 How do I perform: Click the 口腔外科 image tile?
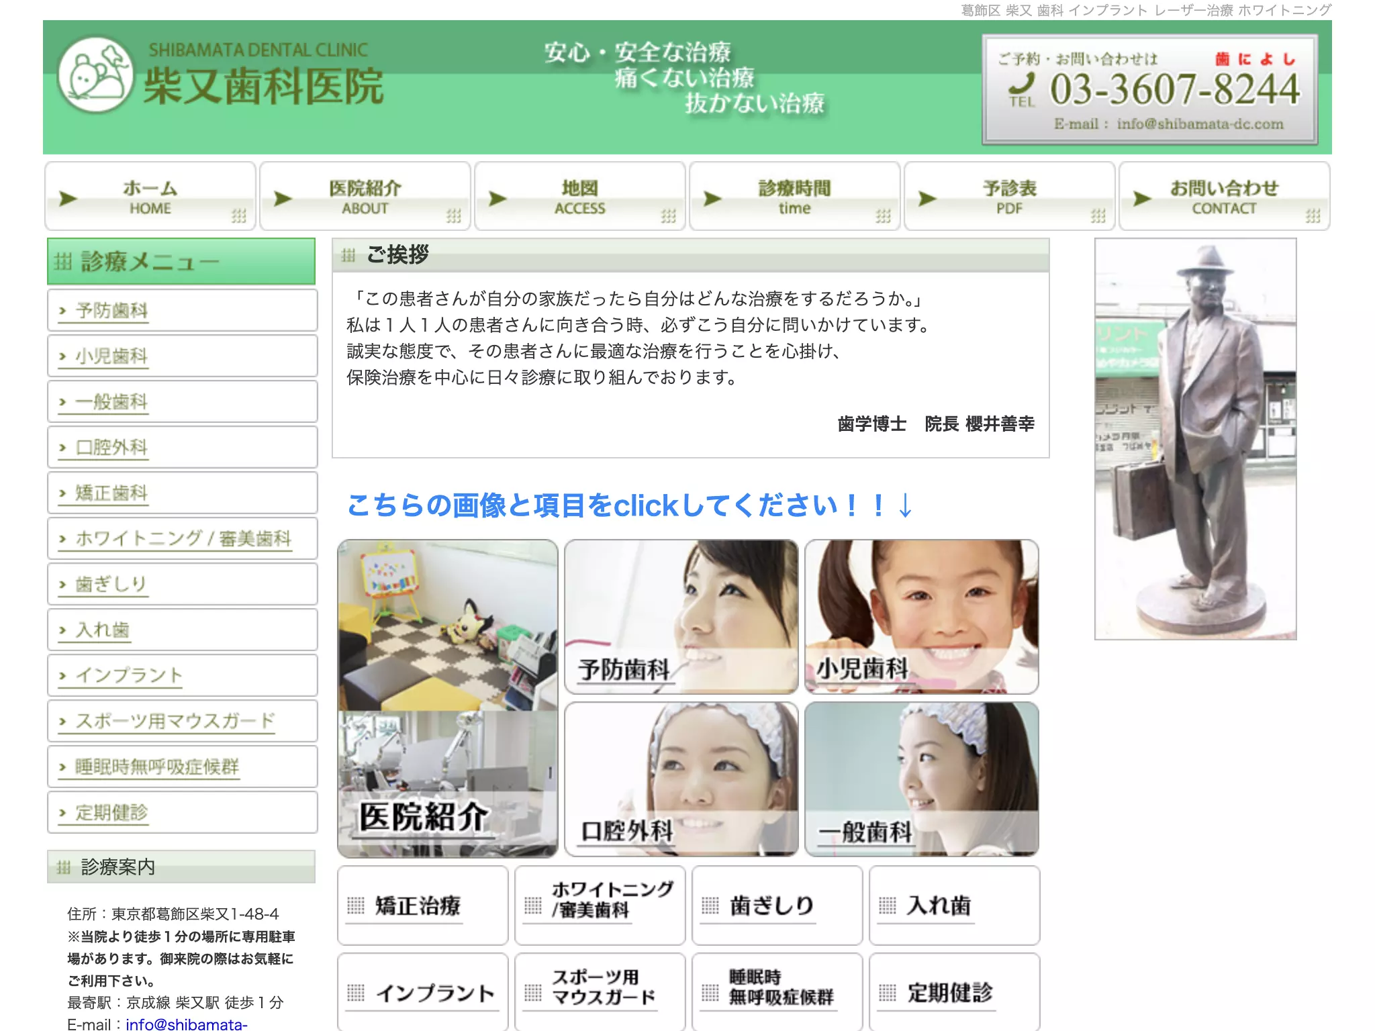(681, 779)
